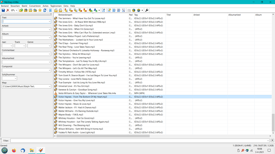Viewport: 275px width, 154px height.
Task: Click the export icon with the yellow arrow
Action: tap(109, 10)
